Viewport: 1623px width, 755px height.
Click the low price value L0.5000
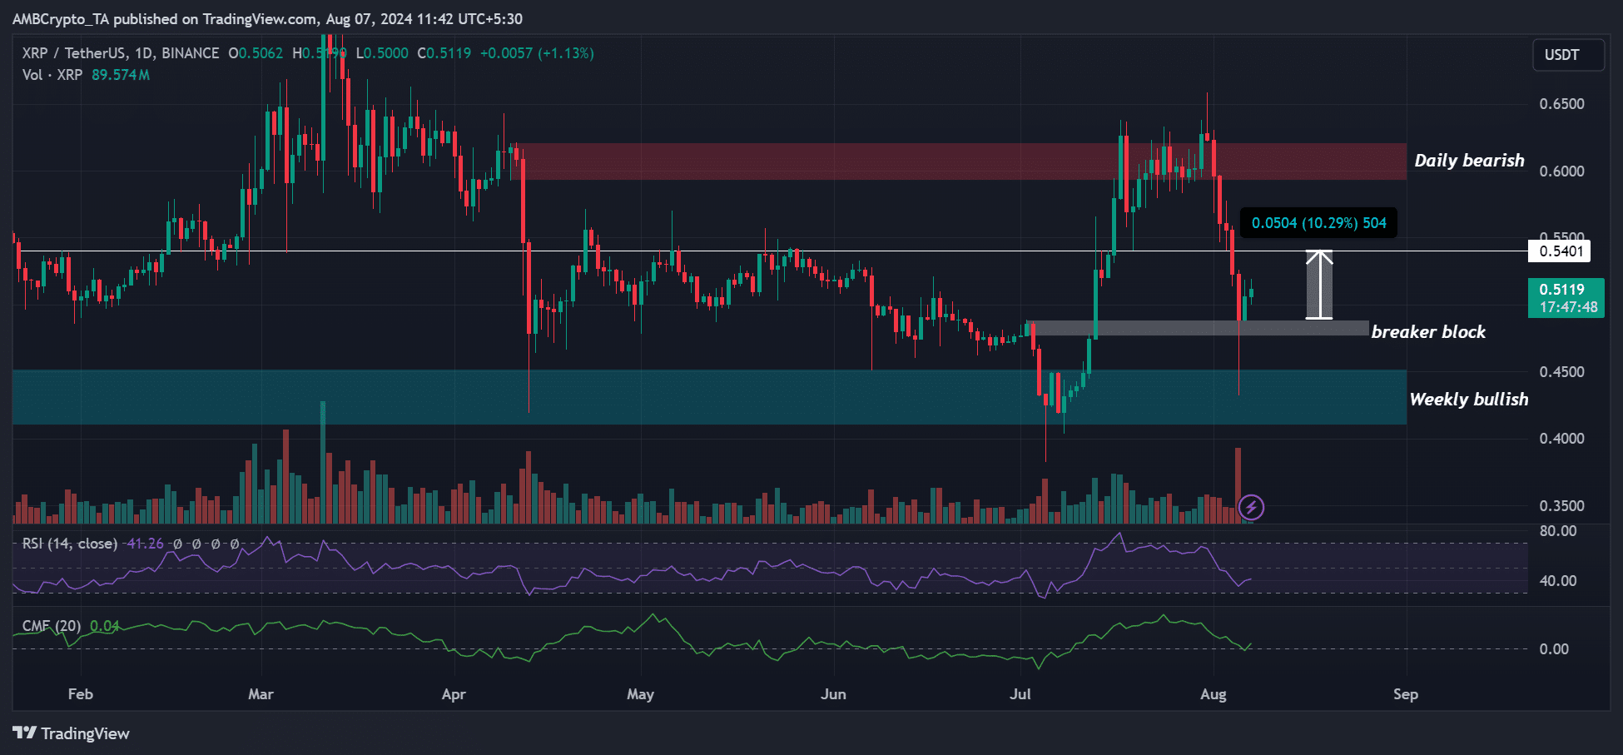click(x=382, y=53)
